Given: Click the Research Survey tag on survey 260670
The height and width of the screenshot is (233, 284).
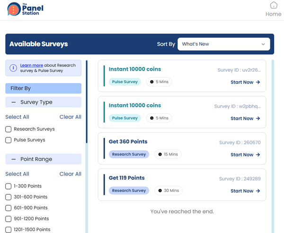Looking at the screenshot, I should click(129, 154).
